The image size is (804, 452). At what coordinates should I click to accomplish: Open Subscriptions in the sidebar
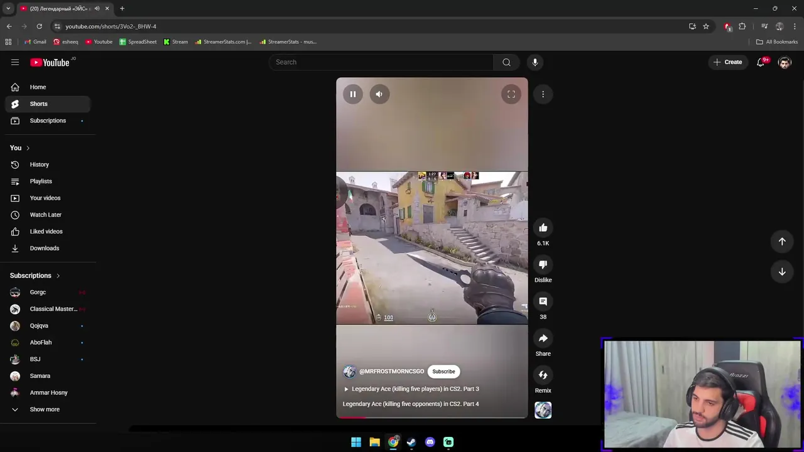click(x=48, y=121)
